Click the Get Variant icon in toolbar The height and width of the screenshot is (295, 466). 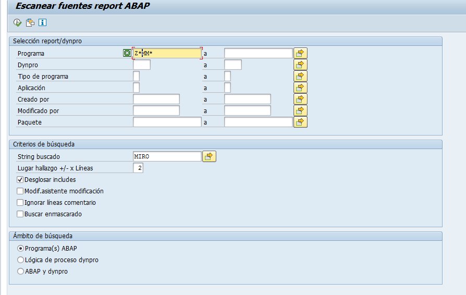[30, 22]
